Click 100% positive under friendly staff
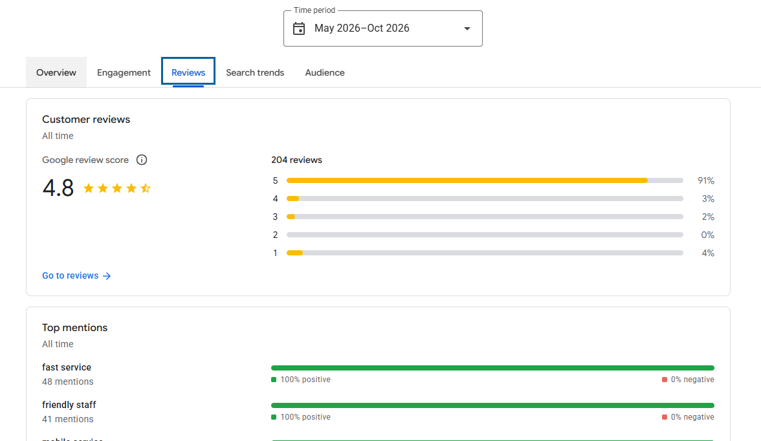The width and height of the screenshot is (761, 441). point(305,416)
